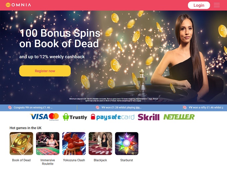Open the hamburger menu icon

(217, 5)
